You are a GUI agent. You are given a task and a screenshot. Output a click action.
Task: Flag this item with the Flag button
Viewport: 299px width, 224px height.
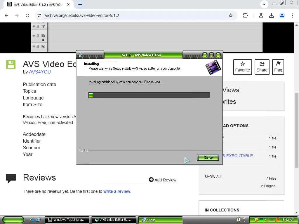[x=278, y=67]
